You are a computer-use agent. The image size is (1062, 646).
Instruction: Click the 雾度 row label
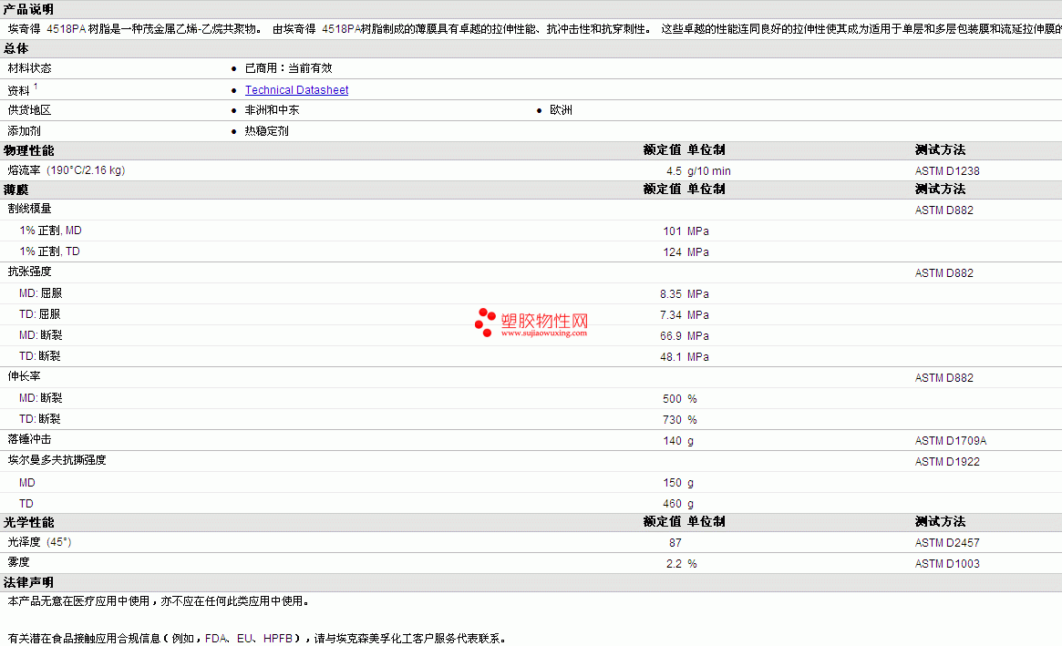18,562
